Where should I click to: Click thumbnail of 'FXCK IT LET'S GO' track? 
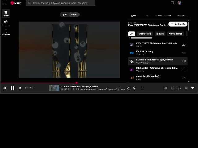coord(132,45)
